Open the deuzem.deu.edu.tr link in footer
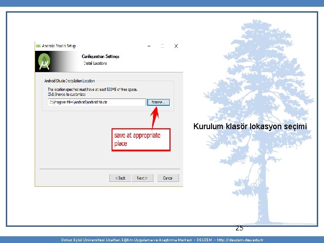The image size is (324, 243). pyautogui.click(x=240, y=240)
